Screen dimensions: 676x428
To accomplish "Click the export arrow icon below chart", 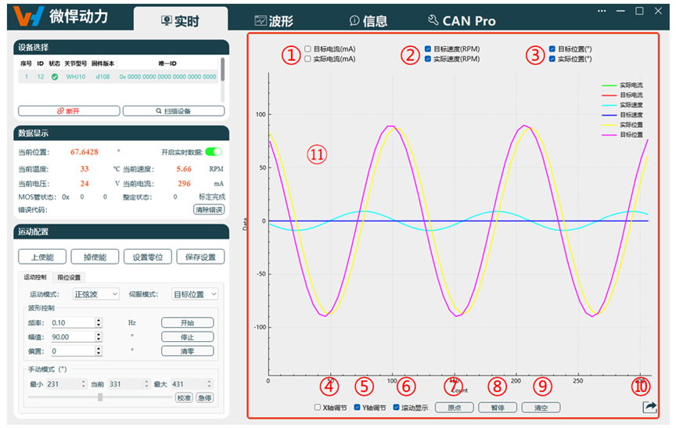I will coord(649,407).
